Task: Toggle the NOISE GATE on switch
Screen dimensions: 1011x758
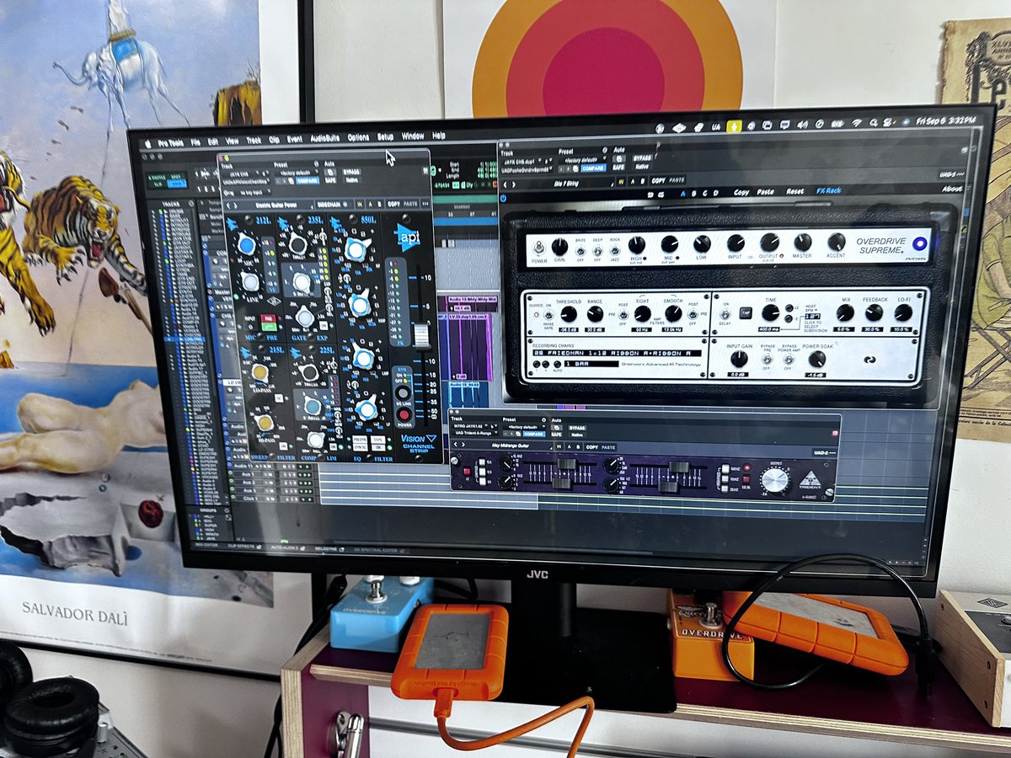Action: pos(548,313)
